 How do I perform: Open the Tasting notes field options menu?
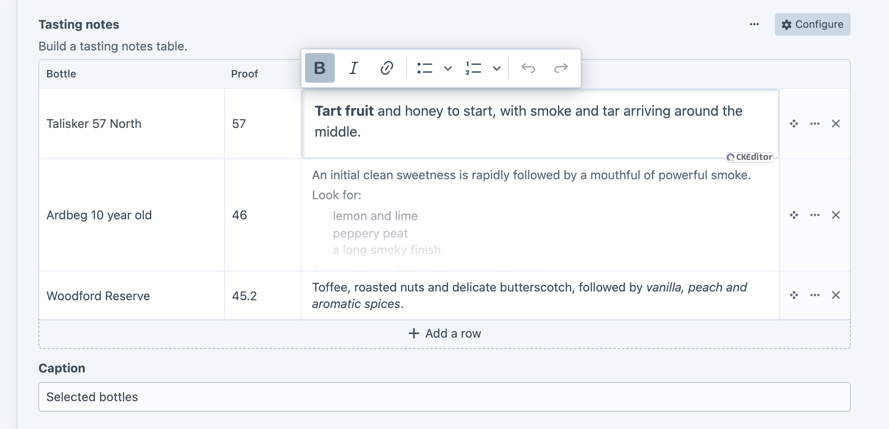pyautogui.click(x=754, y=24)
